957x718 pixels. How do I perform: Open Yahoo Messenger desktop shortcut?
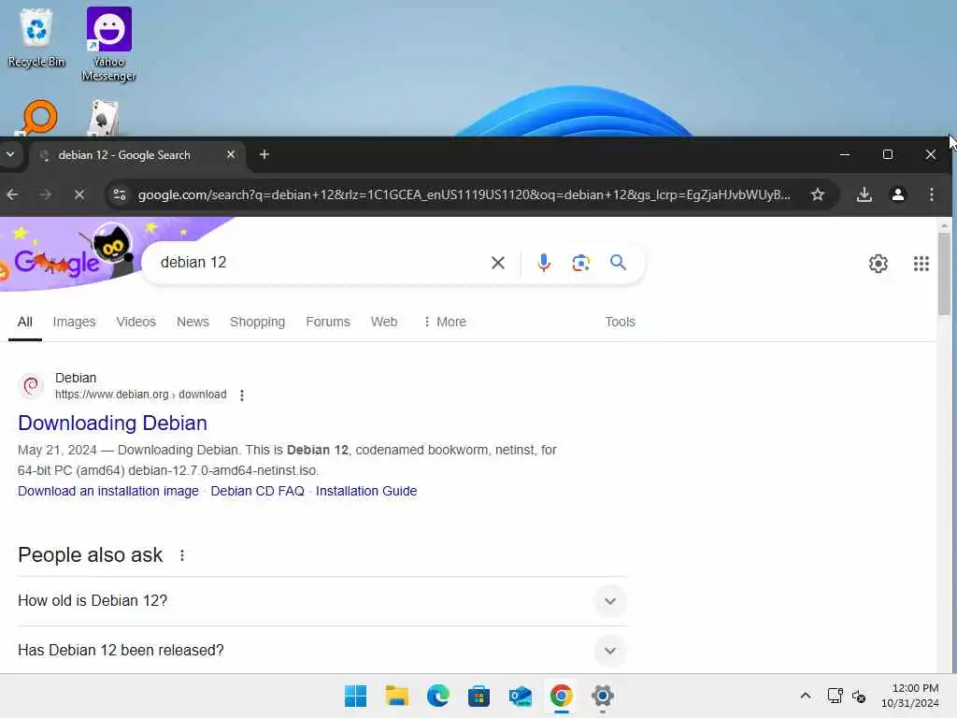(108, 44)
